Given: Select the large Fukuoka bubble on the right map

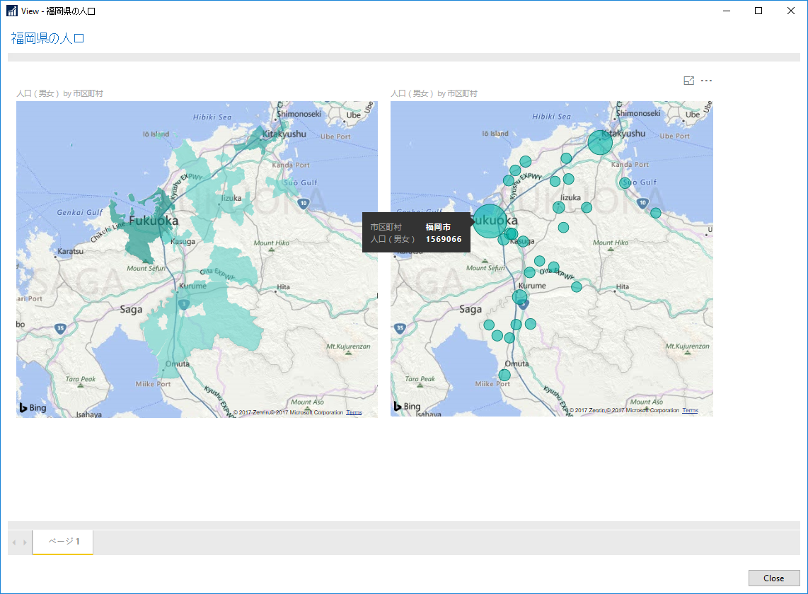Looking at the screenshot, I should [489, 221].
